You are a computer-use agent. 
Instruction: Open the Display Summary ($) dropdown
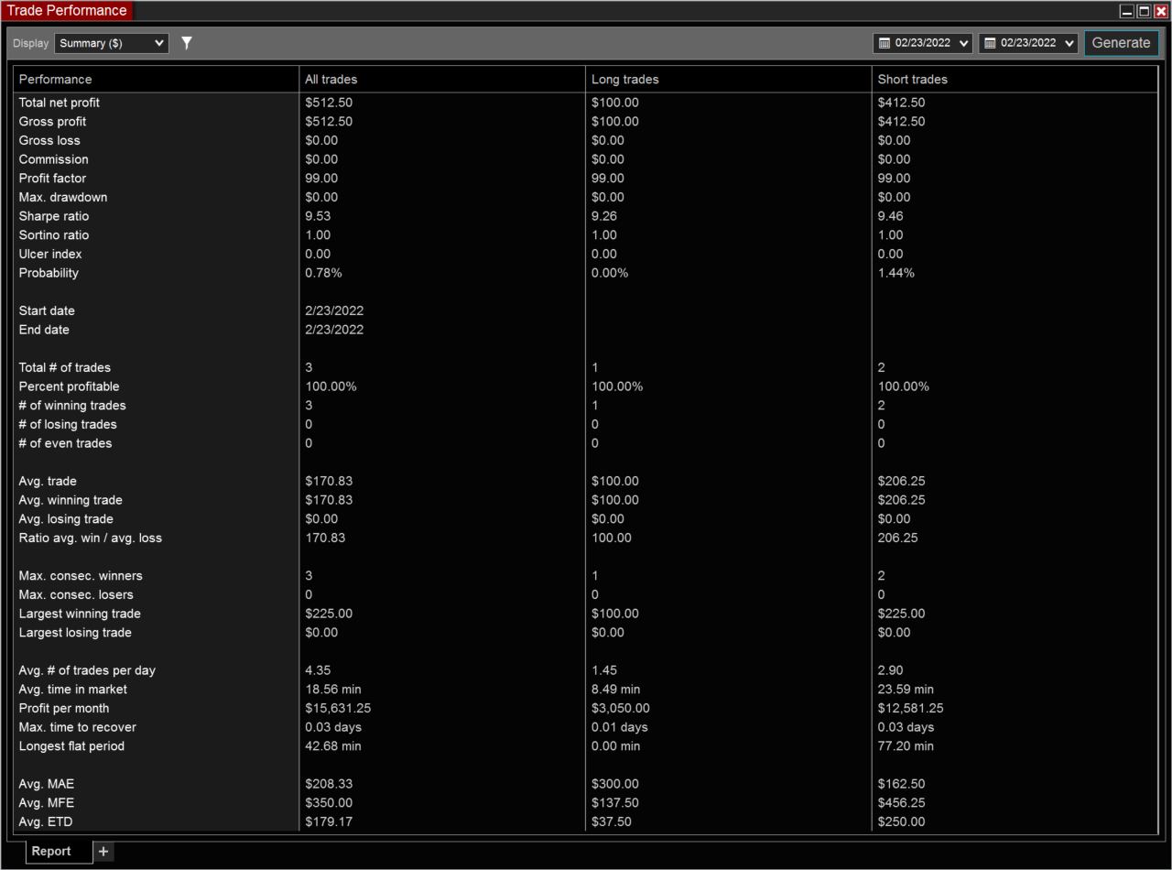click(112, 43)
